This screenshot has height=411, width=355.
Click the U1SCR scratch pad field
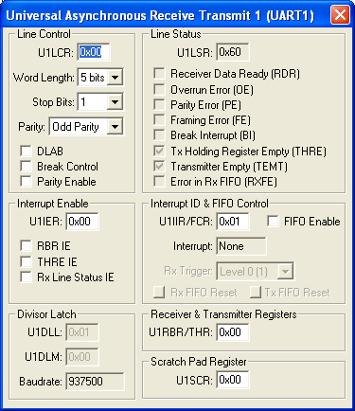click(233, 380)
